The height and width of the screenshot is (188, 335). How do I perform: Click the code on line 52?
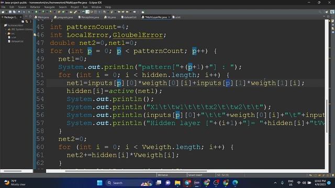pos(185,83)
